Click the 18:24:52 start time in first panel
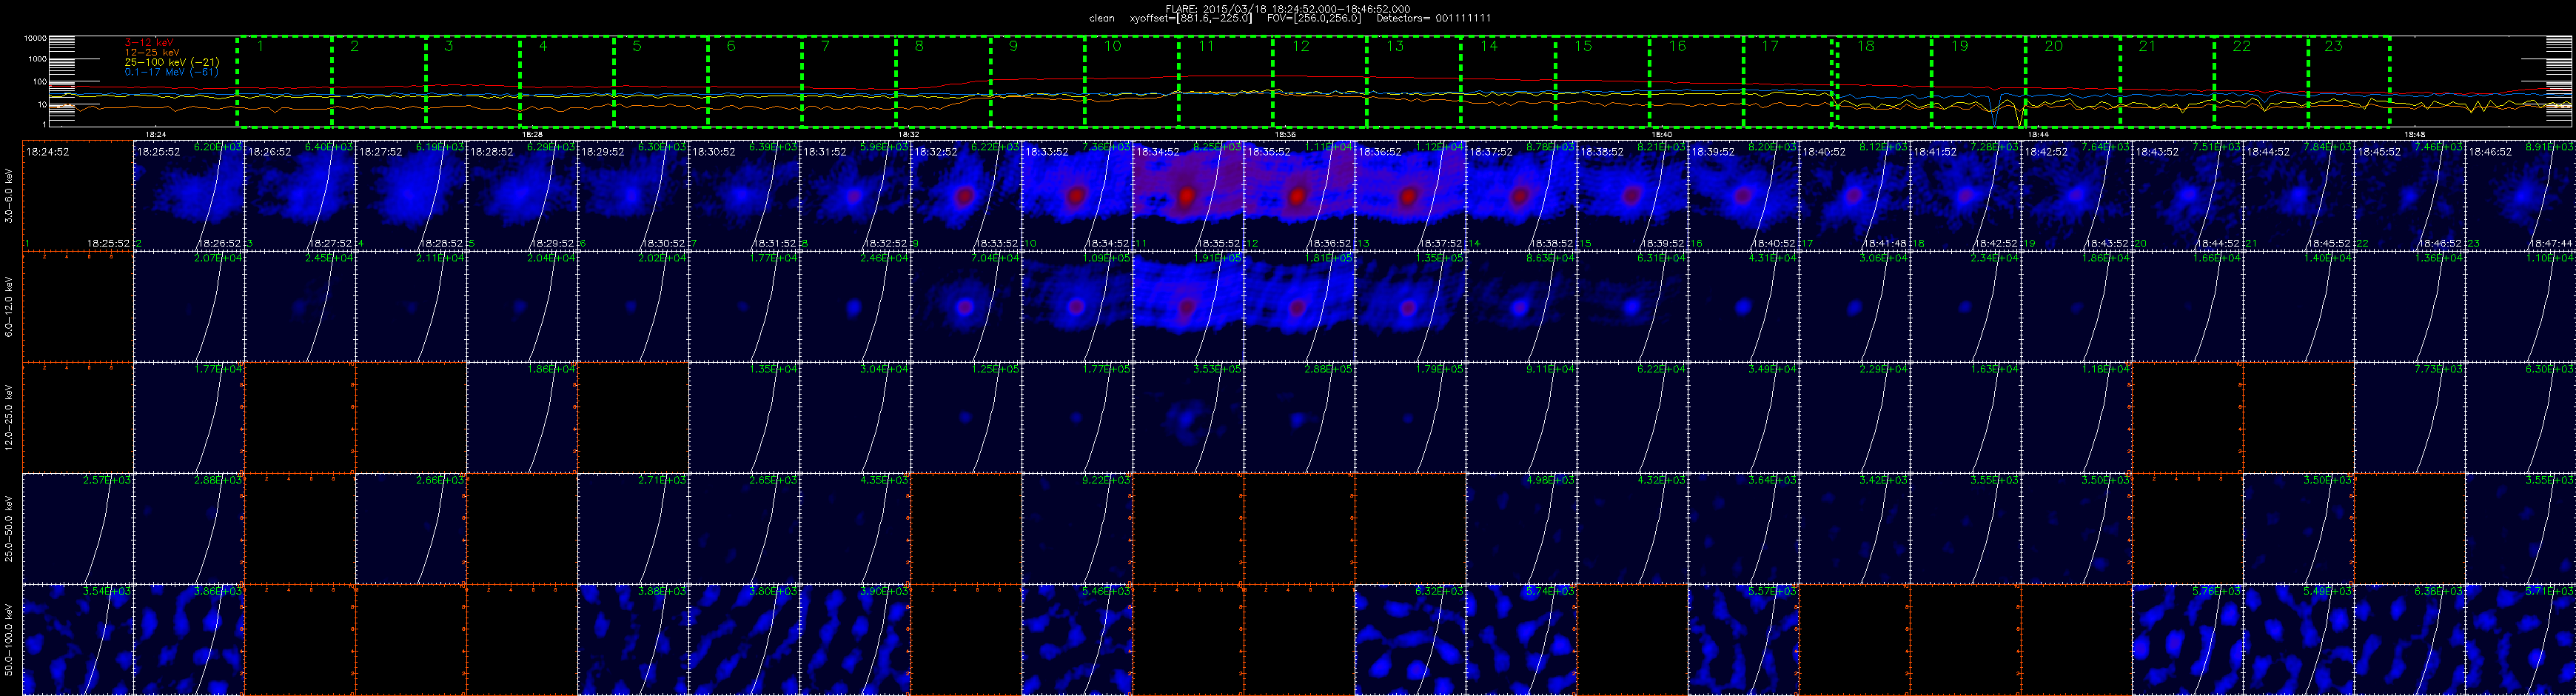The width and height of the screenshot is (2576, 696). point(48,153)
